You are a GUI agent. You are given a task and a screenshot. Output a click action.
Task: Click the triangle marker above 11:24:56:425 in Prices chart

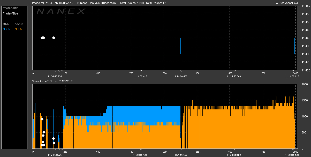[141, 71]
